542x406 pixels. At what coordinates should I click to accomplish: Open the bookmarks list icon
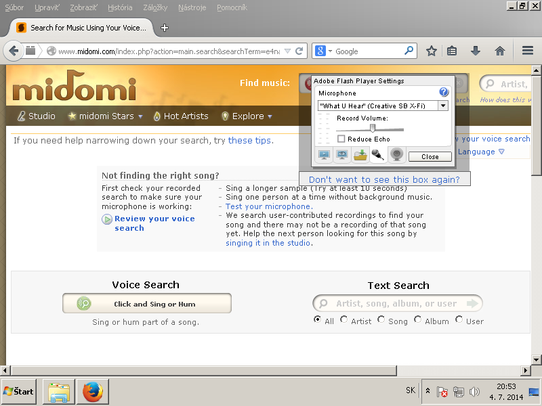(x=452, y=51)
